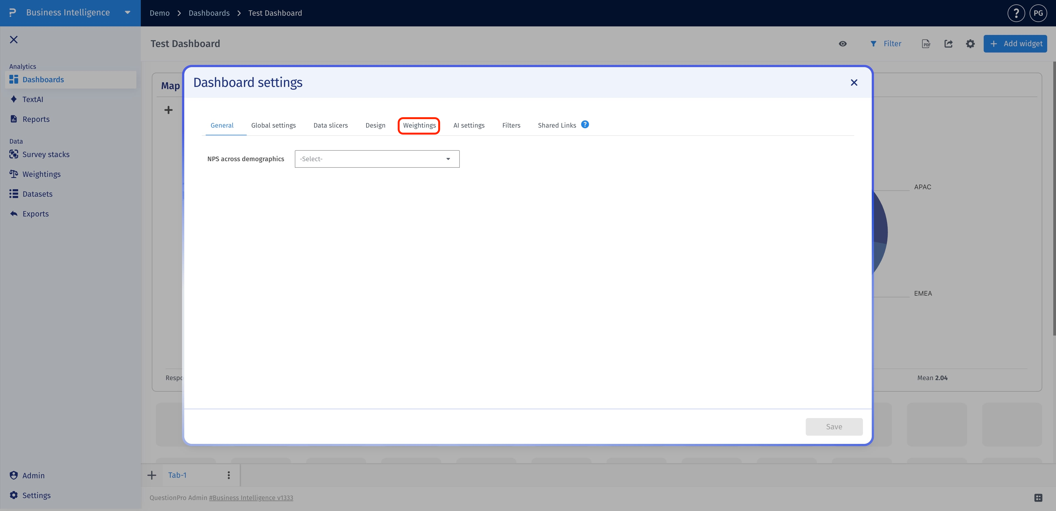Click the Survey stacks icon
The image size is (1056, 511).
(x=13, y=154)
